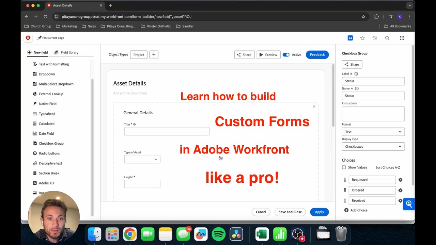Pick the Calculated field type

(x=43, y=124)
